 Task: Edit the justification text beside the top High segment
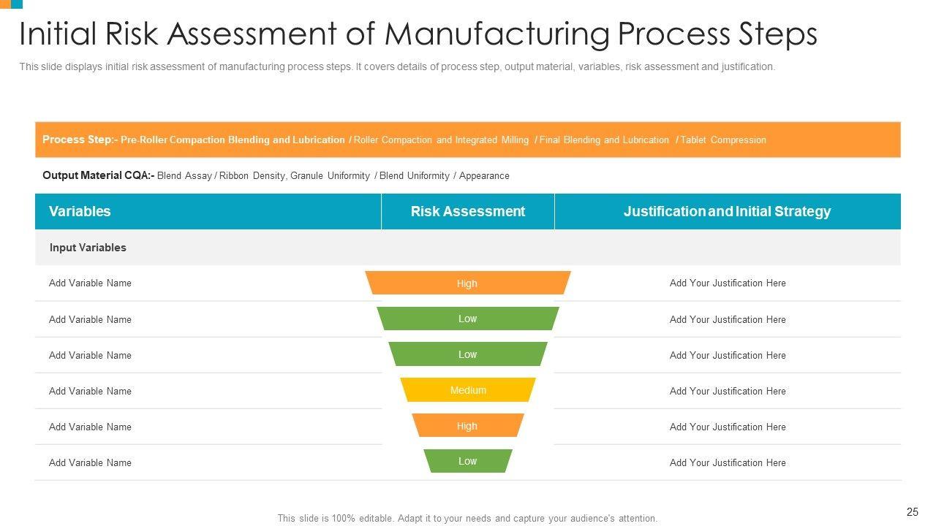pyautogui.click(x=728, y=283)
